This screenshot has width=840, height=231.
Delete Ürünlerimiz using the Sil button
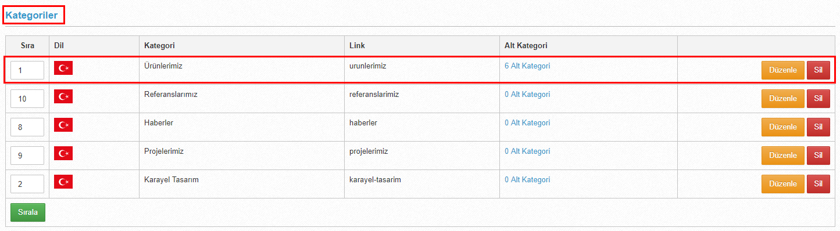pyautogui.click(x=818, y=70)
